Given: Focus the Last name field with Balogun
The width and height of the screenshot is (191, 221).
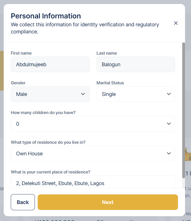Looking at the screenshot, I should point(135,65).
